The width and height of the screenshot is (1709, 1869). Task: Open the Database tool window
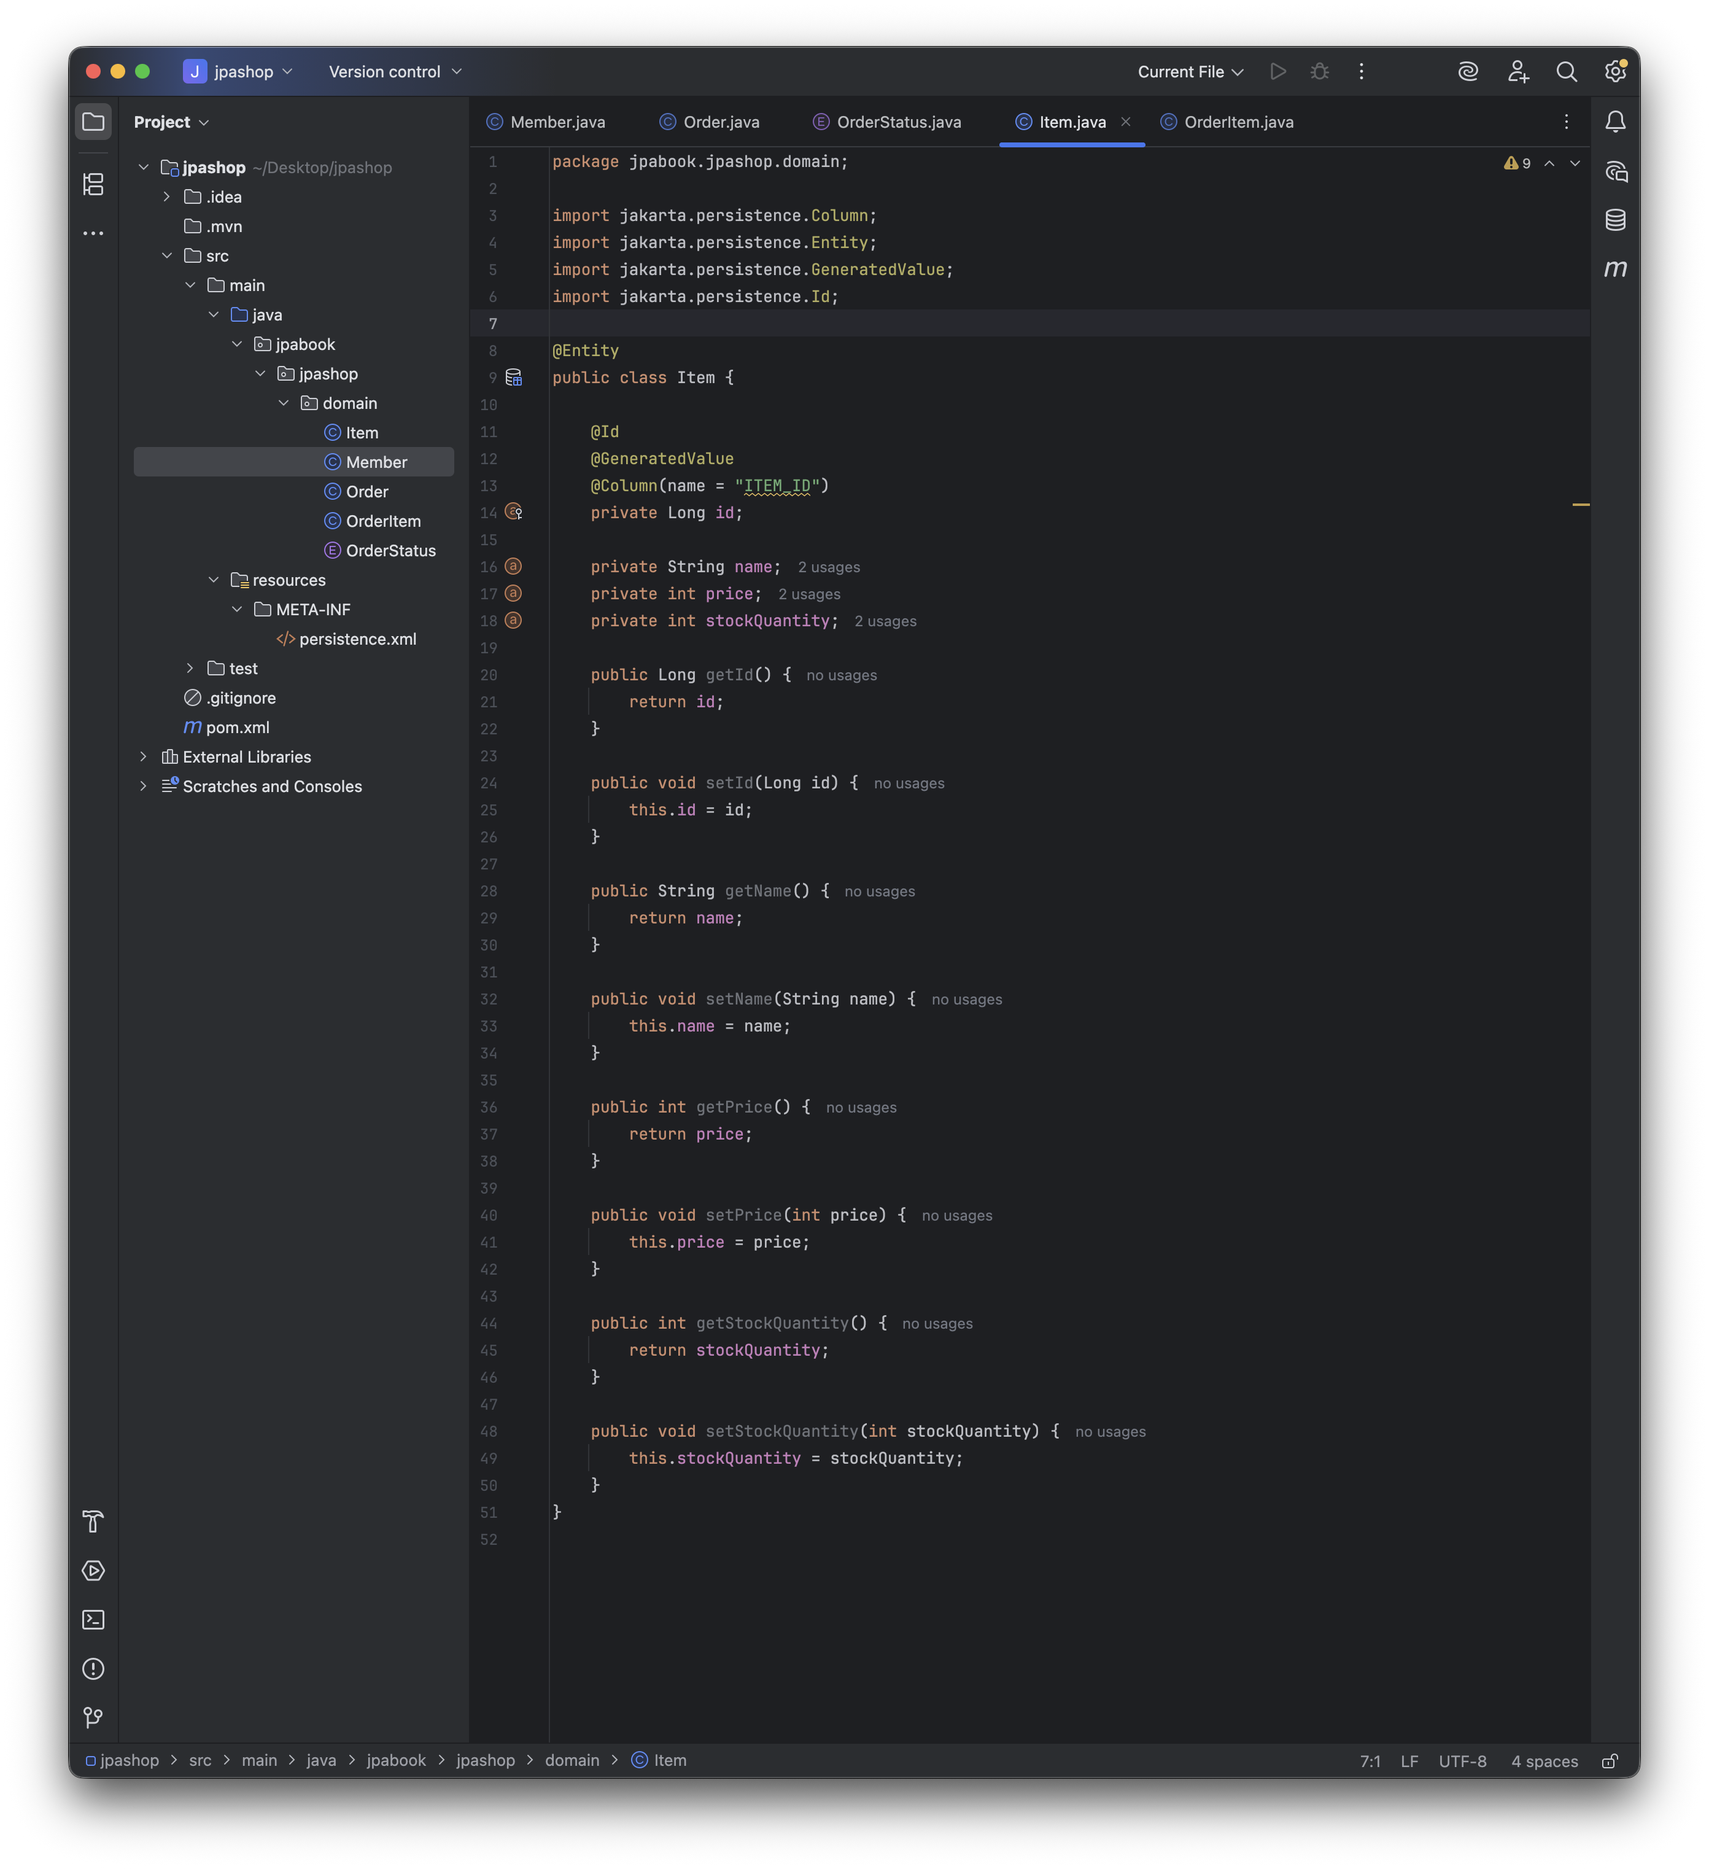pyautogui.click(x=1616, y=220)
